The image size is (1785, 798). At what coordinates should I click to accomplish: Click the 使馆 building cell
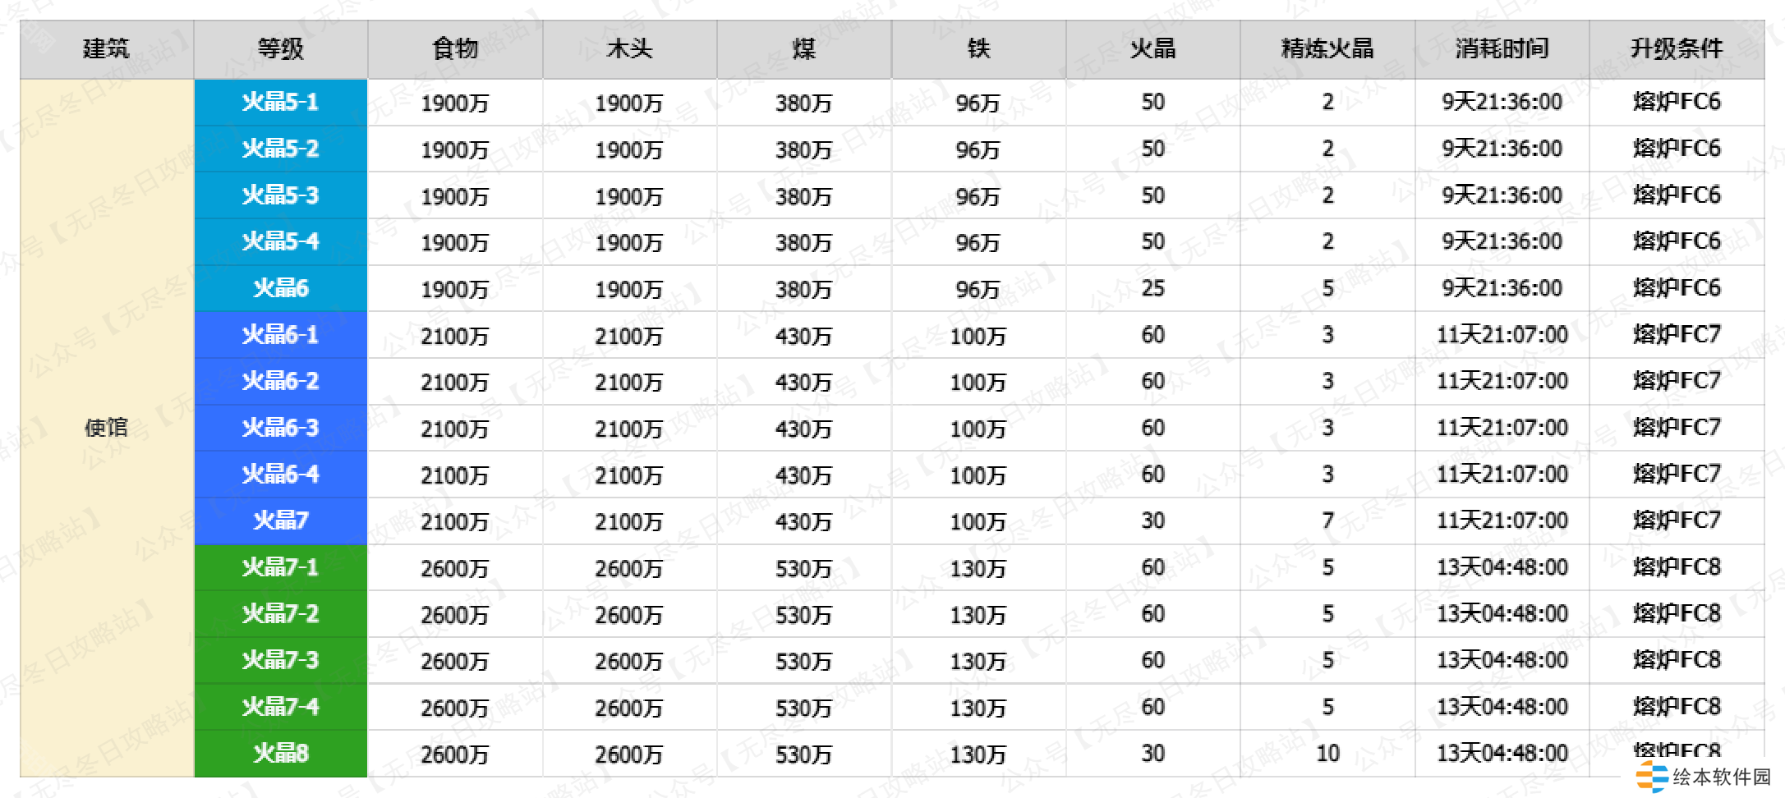[x=107, y=427]
